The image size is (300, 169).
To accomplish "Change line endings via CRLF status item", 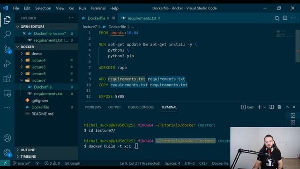I will click(203, 163).
